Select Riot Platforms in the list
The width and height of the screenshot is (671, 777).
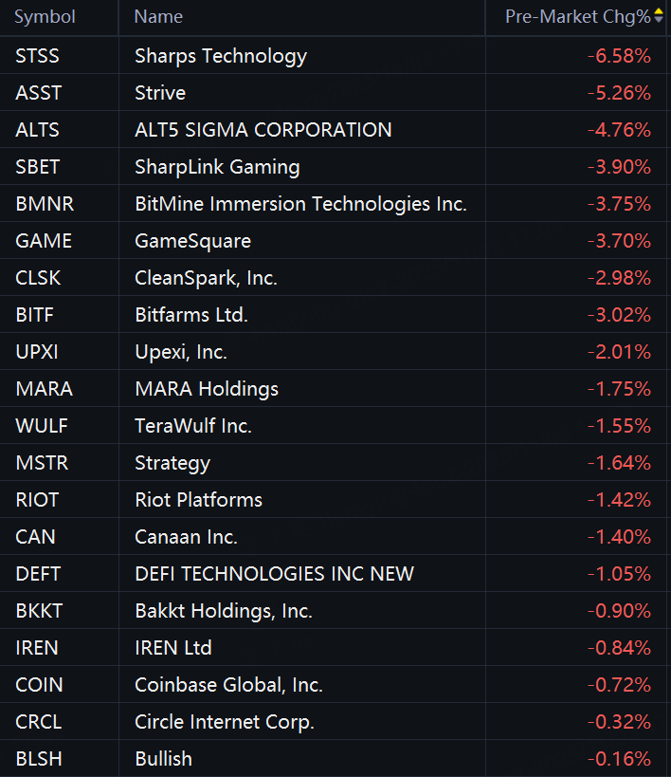pyautogui.click(x=198, y=500)
